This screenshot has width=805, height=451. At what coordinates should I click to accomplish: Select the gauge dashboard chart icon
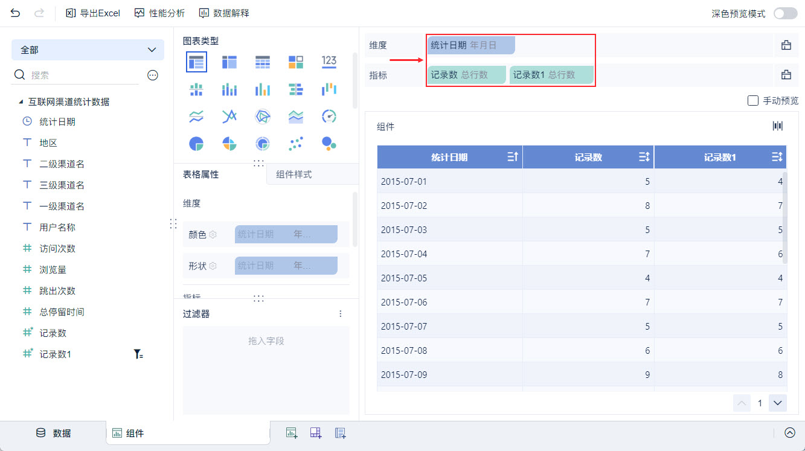click(329, 117)
